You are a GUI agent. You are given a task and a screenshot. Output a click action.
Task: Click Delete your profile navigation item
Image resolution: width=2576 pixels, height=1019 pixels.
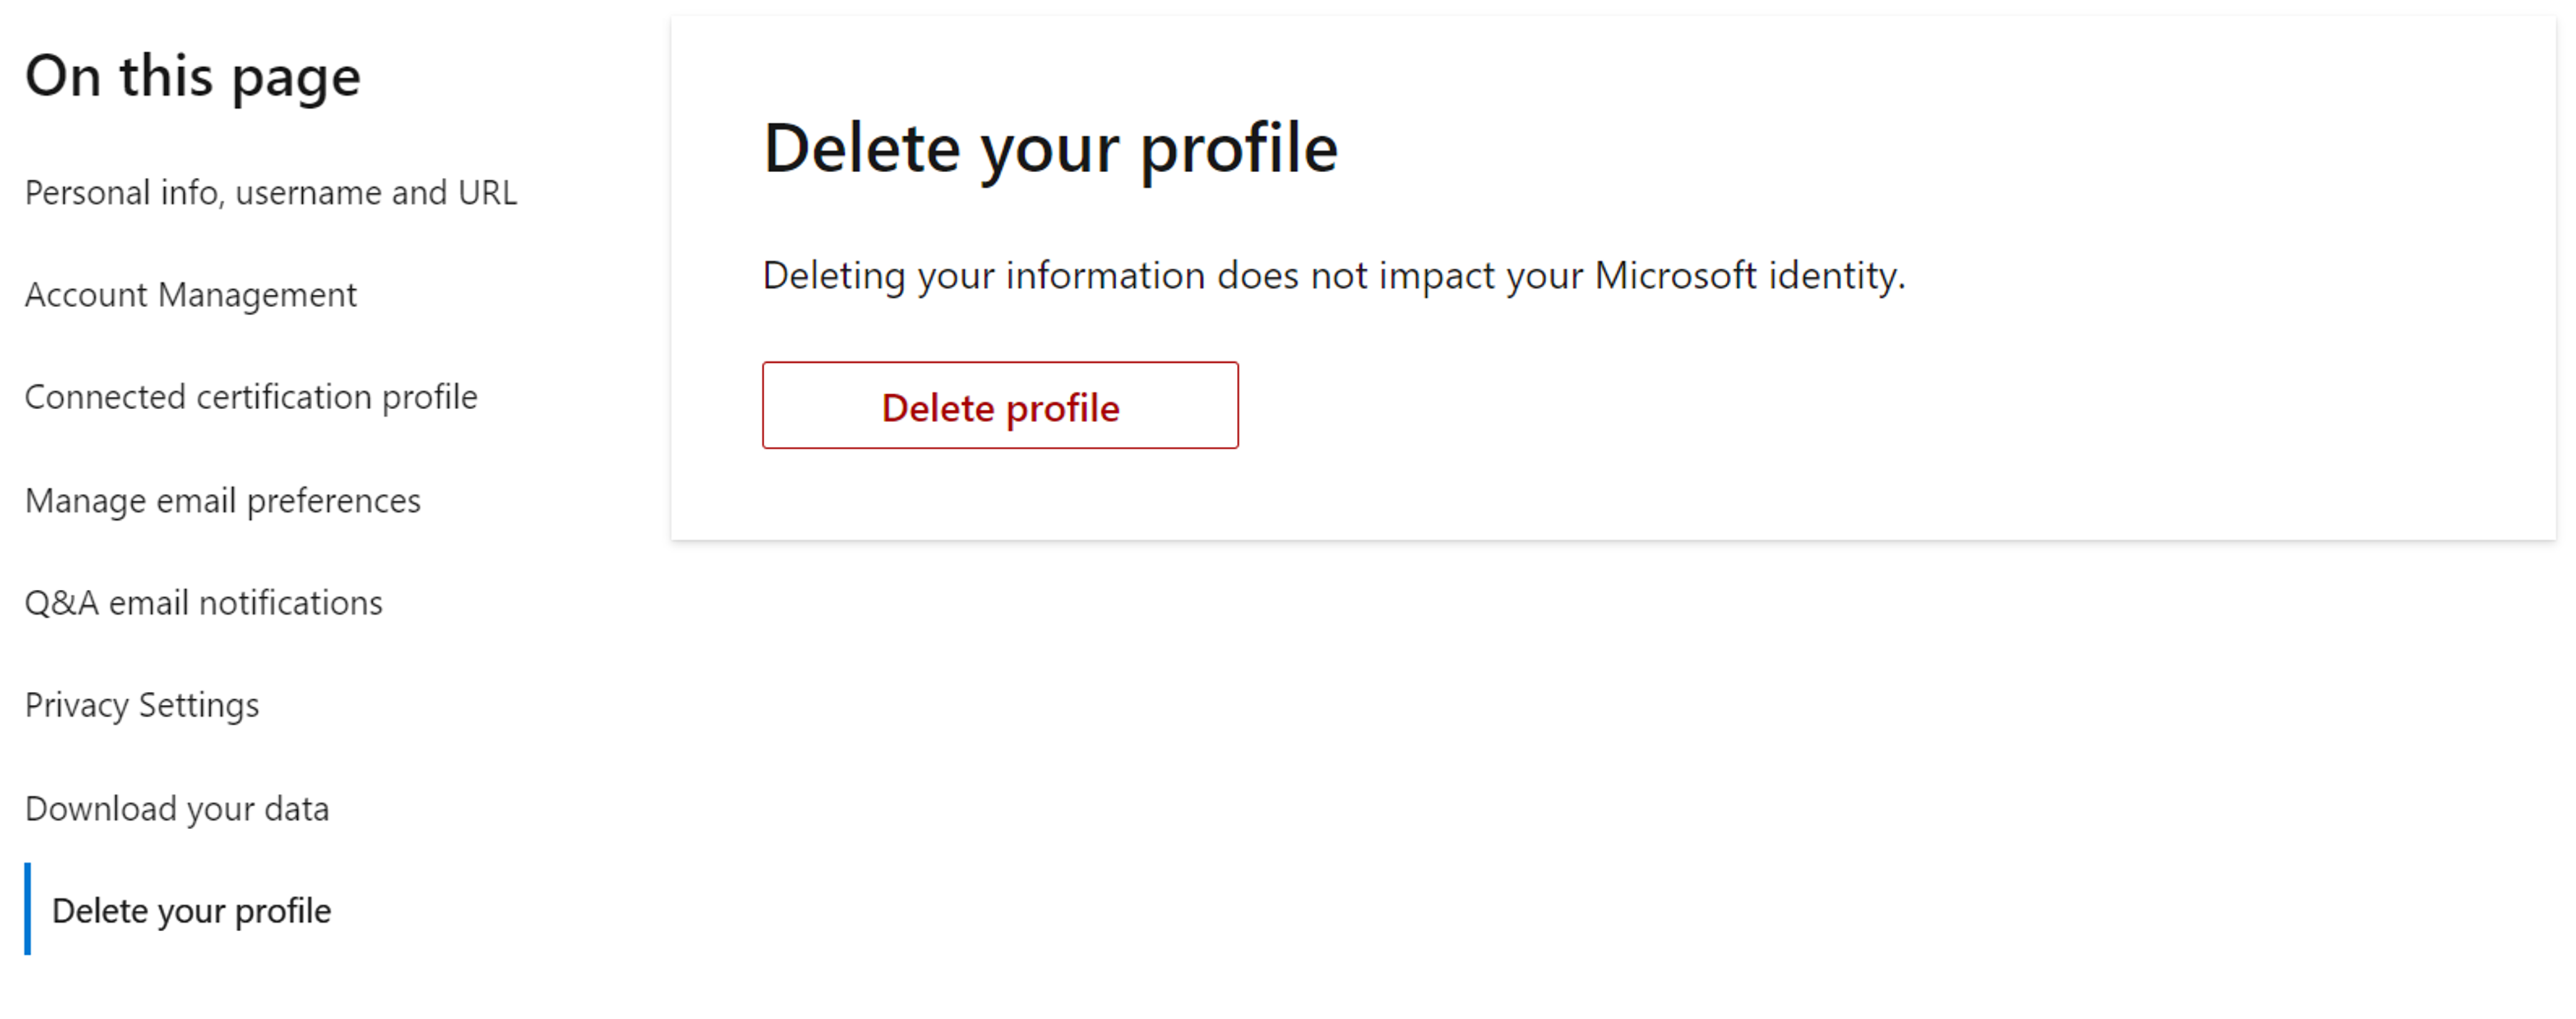click(x=191, y=909)
